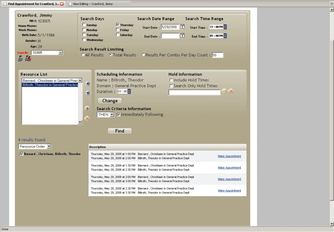Remove selected resource with the red X icon

(x=87, y=118)
